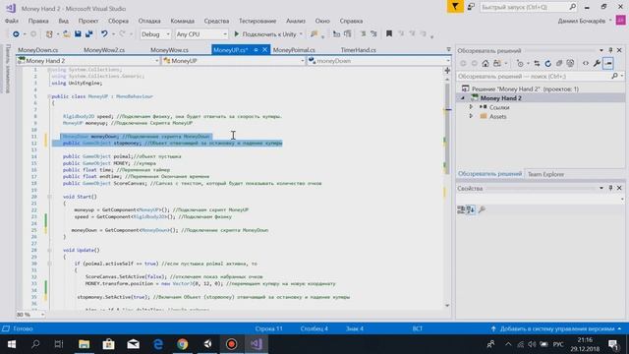Click the Refresh icon in Solution Explorer
Image resolution: width=629 pixels, height=354 pixels.
[548, 63]
